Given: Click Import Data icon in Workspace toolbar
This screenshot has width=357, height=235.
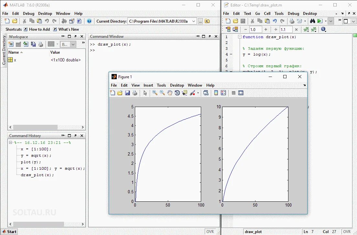Looking at the screenshot, I should click(x=26, y=44).
